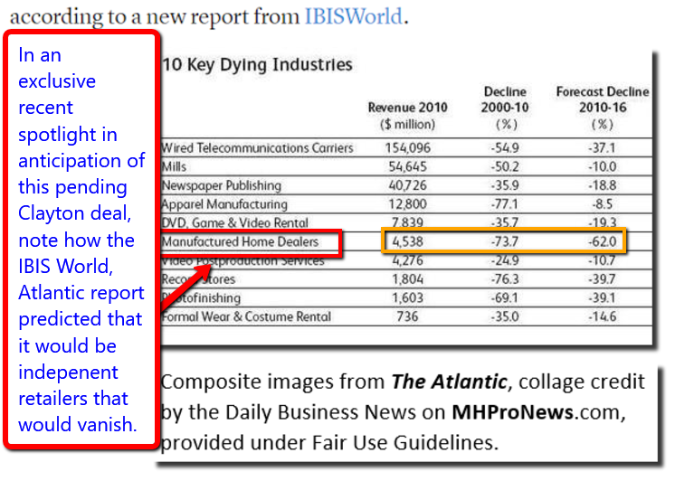Click the -39.7 forecast value

(603, 279)
